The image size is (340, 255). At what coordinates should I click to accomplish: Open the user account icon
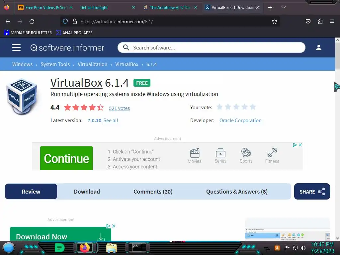318,47
